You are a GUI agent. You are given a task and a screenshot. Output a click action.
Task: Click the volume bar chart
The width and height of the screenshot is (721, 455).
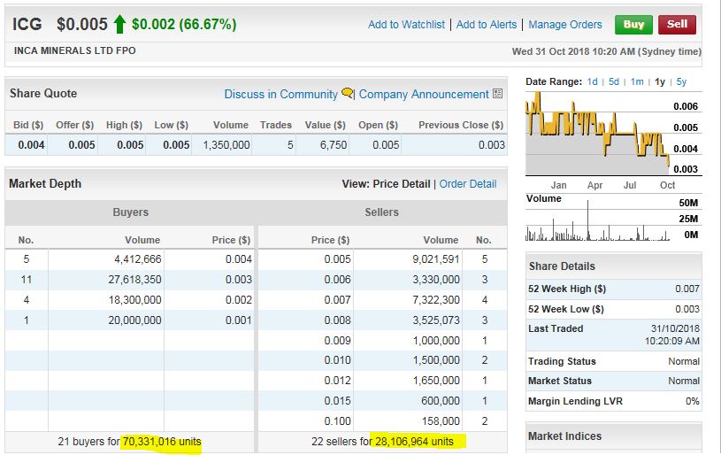tap(597, 220)
